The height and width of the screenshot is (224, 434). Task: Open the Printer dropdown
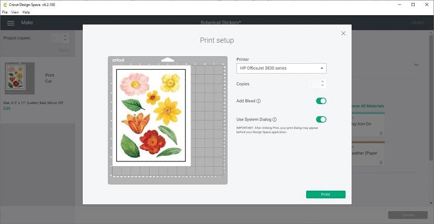pos(281,68)
